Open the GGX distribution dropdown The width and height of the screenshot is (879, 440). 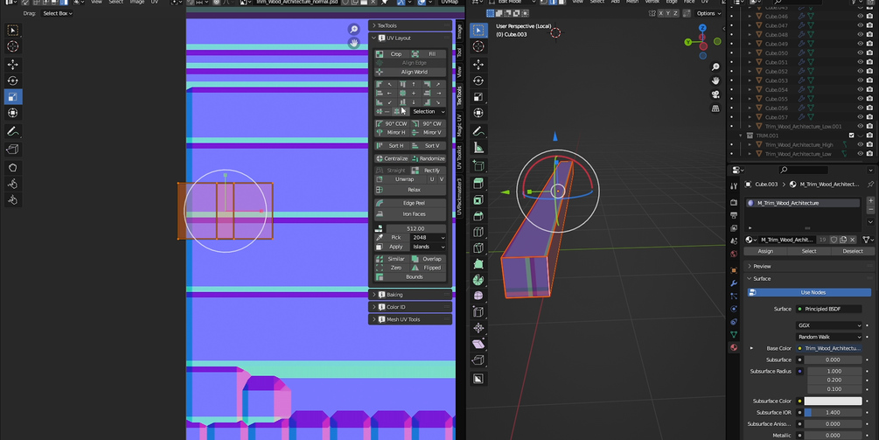(828, 325)
